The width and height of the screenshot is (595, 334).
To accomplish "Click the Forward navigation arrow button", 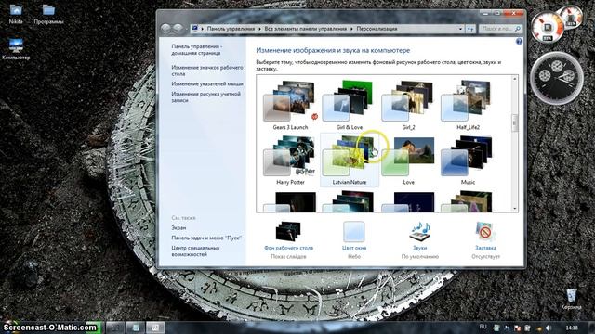I will tap(178, 29).
